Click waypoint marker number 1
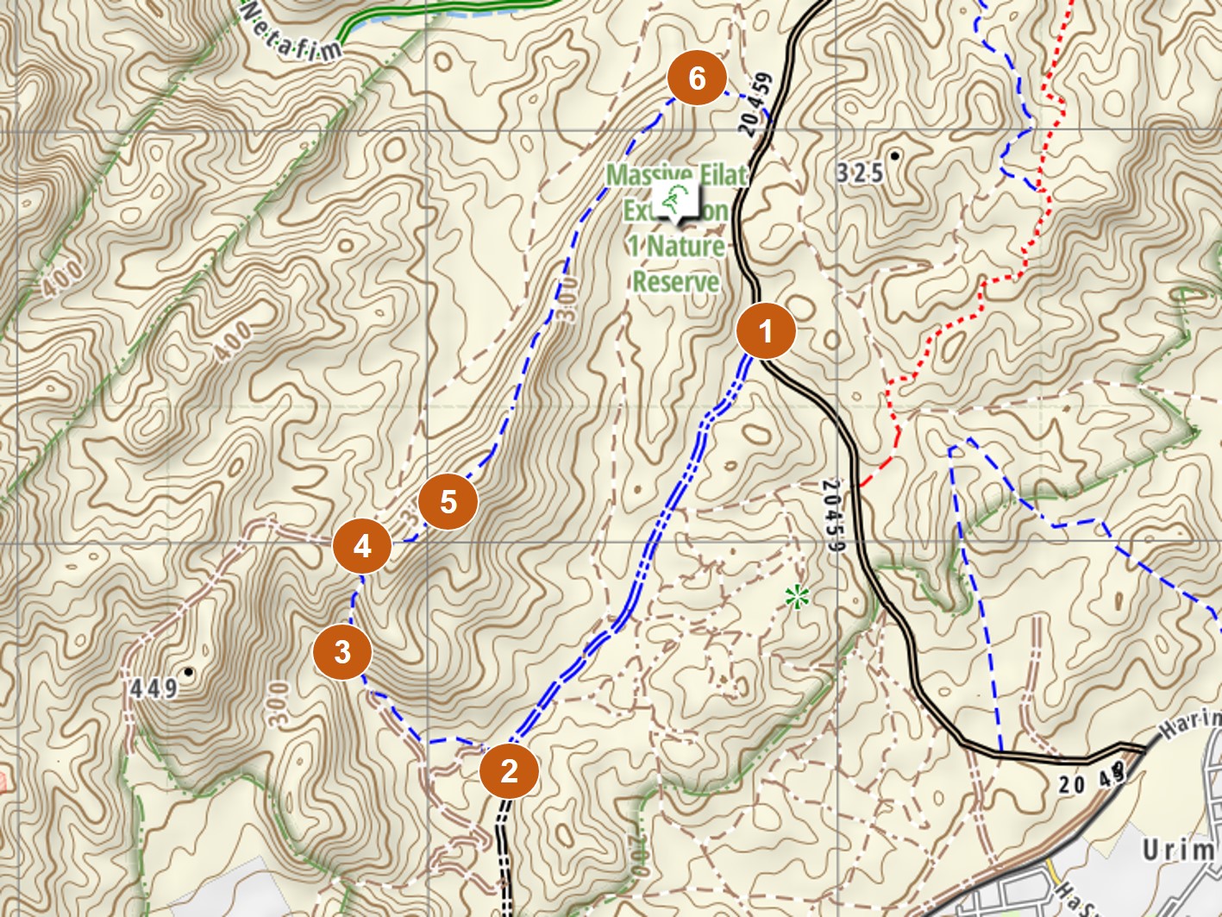1222x917 pixels. coord(766,330)
